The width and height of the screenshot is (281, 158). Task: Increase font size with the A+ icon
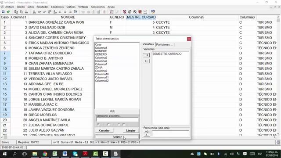click(x=39, y=12)
